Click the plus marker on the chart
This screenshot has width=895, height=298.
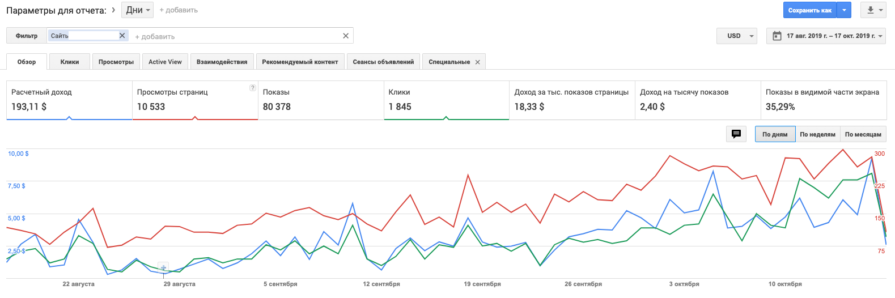point(163,267)
